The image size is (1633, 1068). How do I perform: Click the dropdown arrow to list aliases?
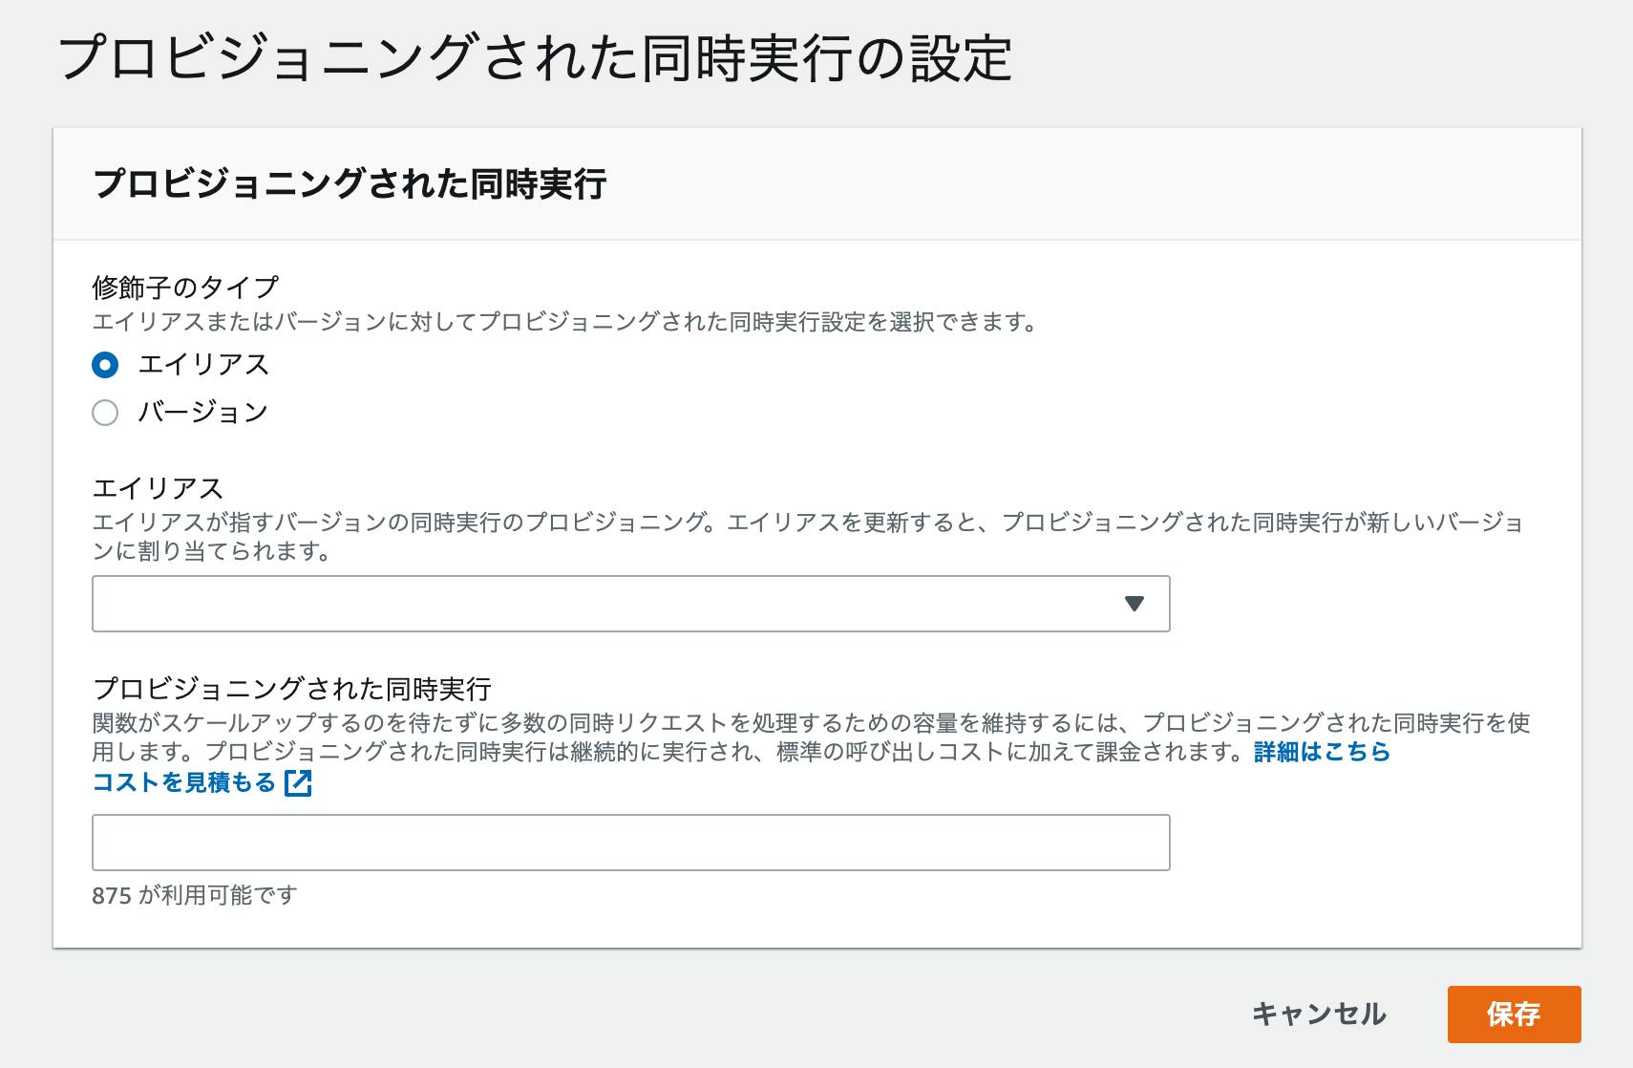pyautogui.click(x=1135, y=603)
